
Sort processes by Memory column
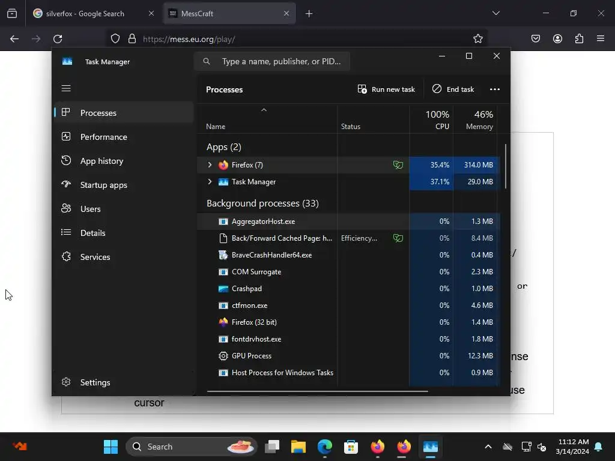476,120
